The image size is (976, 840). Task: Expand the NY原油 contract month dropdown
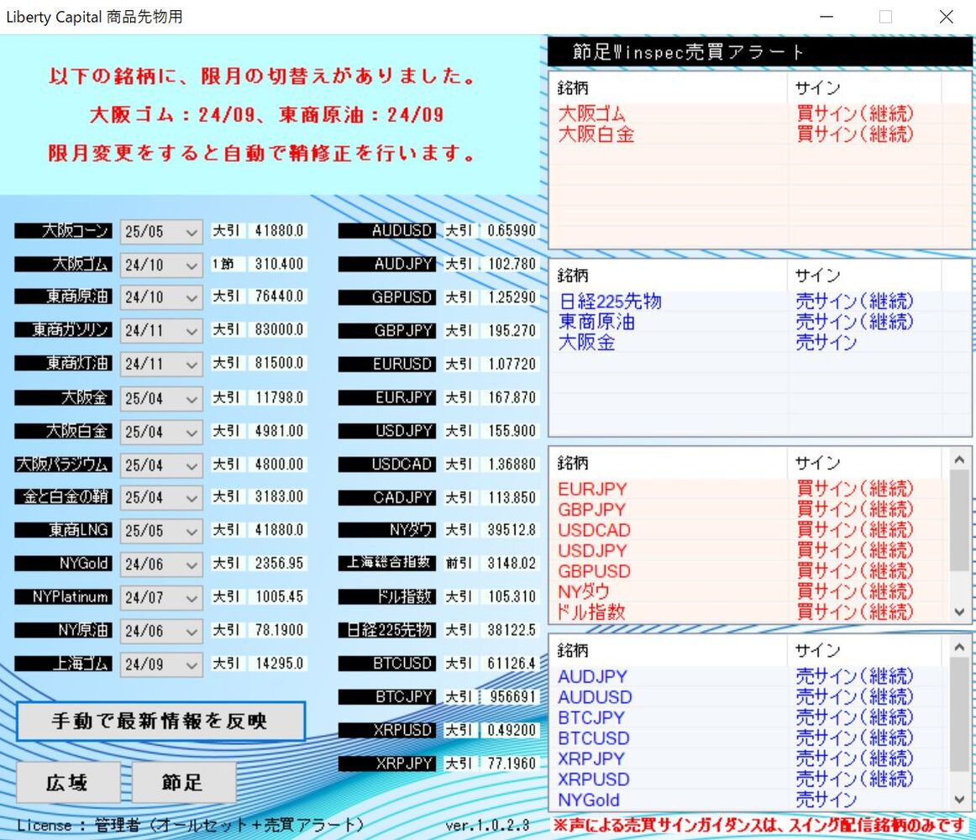pyautogui.click(x=161, y=631)
